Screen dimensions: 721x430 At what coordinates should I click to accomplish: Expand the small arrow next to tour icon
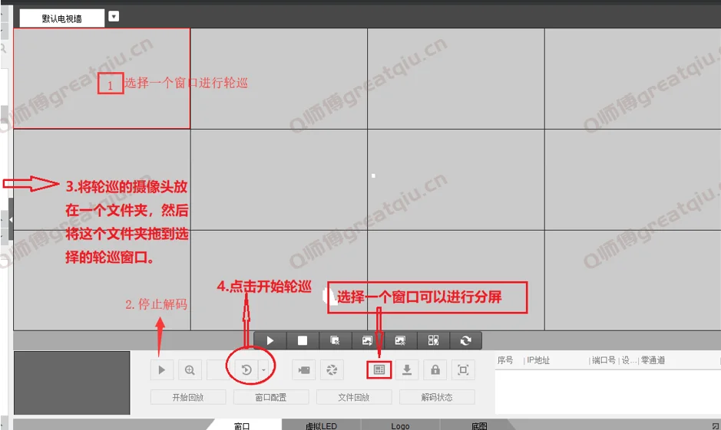click(x=264, y=370)
